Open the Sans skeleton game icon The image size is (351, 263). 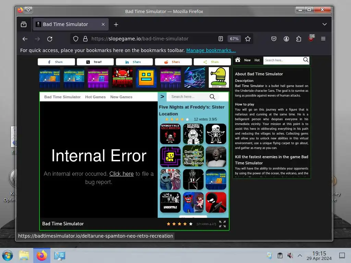pyautogui.click(x=216, y=134)
